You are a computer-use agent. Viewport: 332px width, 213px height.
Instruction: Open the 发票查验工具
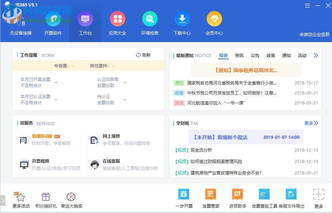click(264, 197)
